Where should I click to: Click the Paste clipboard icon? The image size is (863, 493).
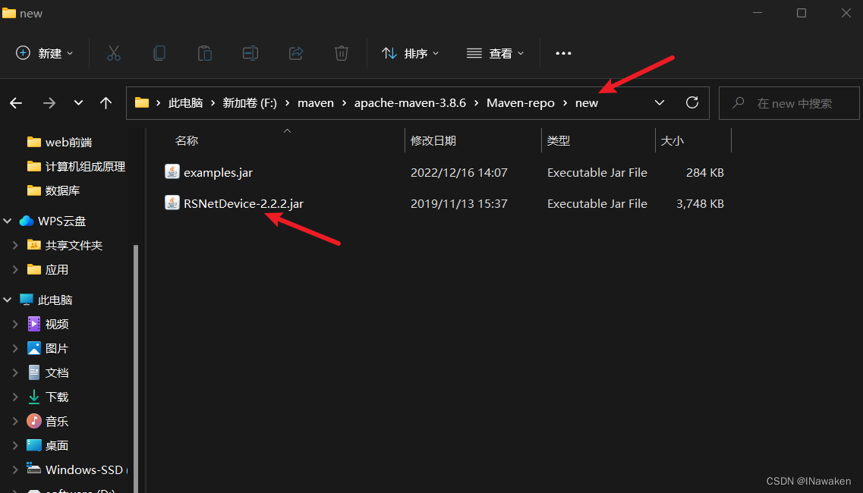click(205, 53)
